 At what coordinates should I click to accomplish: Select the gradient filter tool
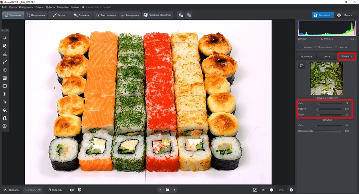(5, 78)
